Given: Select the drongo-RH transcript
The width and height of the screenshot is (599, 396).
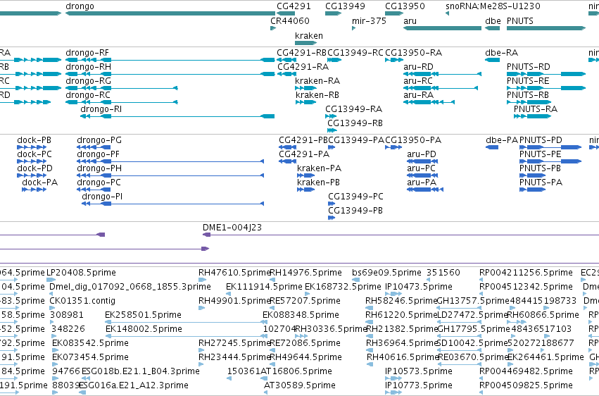Looking at the screenshot, I should [x=170, y=74].
